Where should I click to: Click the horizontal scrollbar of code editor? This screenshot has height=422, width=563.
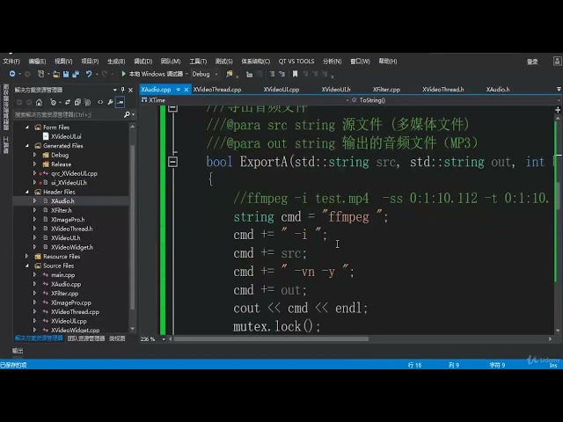[271, 339]
